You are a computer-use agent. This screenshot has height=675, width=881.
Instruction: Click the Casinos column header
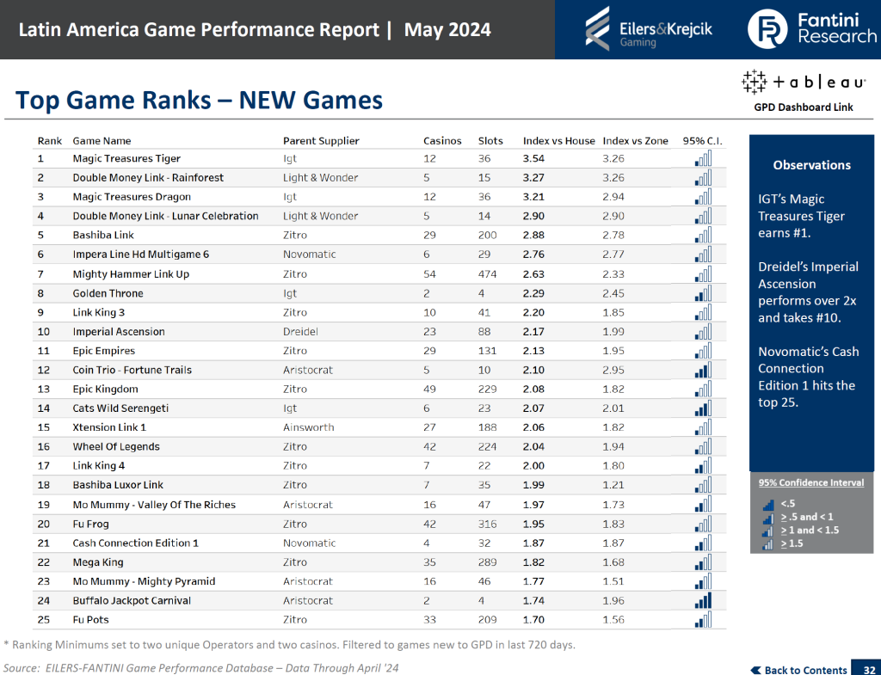(x=442, y=141)
